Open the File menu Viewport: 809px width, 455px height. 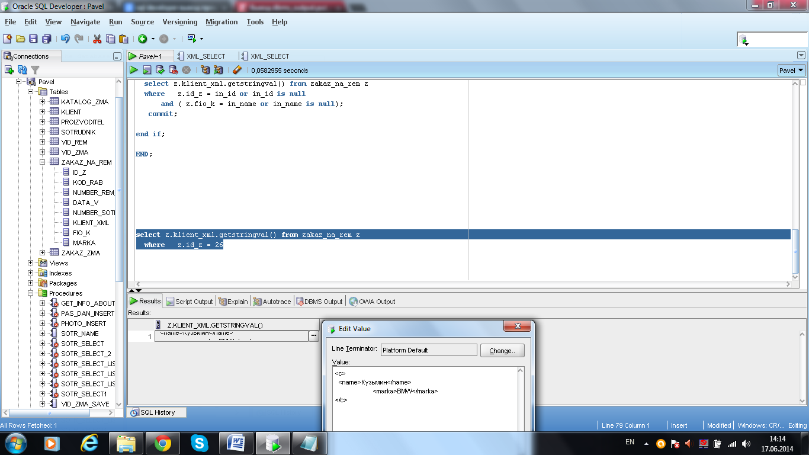click(10, 22)
